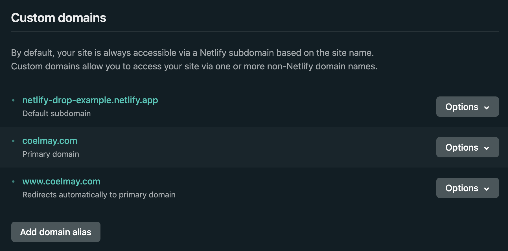Click the Default subdomain label

[x=56, y=113]
